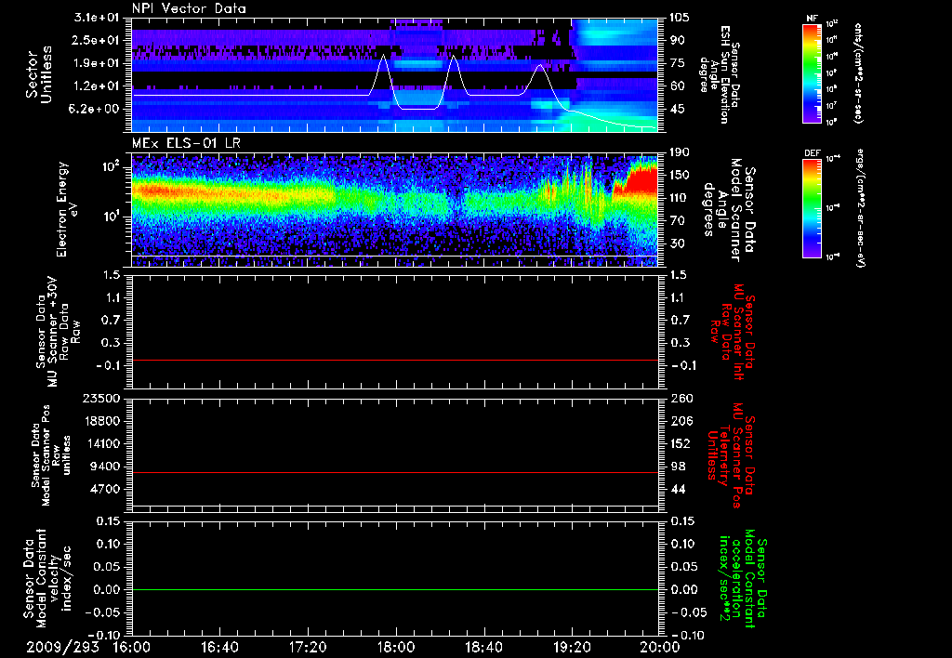Screen dimensions: 952x658
Task: Click the 19:20 time axis label
Action: [x=572, y=647]
